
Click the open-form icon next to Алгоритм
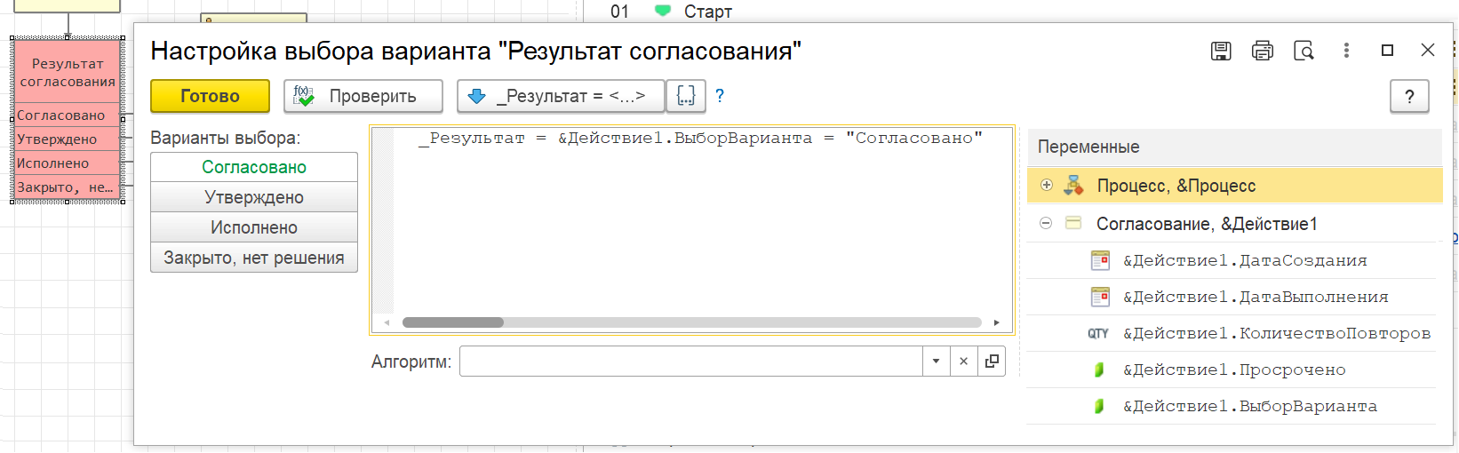point(992,362)
